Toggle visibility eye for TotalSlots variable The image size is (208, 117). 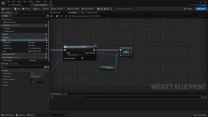(x=46, y=45)
